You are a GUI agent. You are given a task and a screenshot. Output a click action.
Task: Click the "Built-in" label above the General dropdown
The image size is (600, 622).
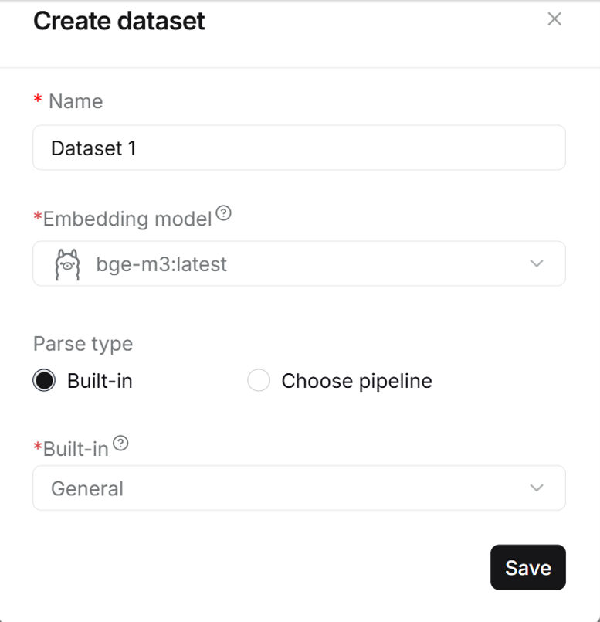pyautogui.click(x=76, y=450)
